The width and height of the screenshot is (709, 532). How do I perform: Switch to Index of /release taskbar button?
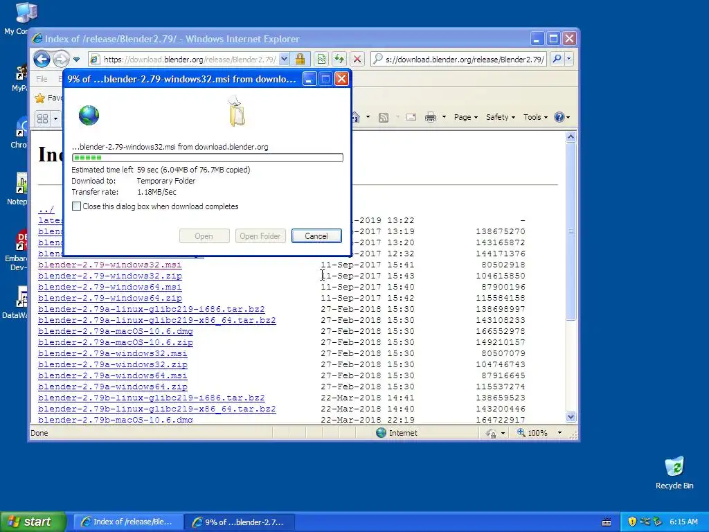point(128,522)
